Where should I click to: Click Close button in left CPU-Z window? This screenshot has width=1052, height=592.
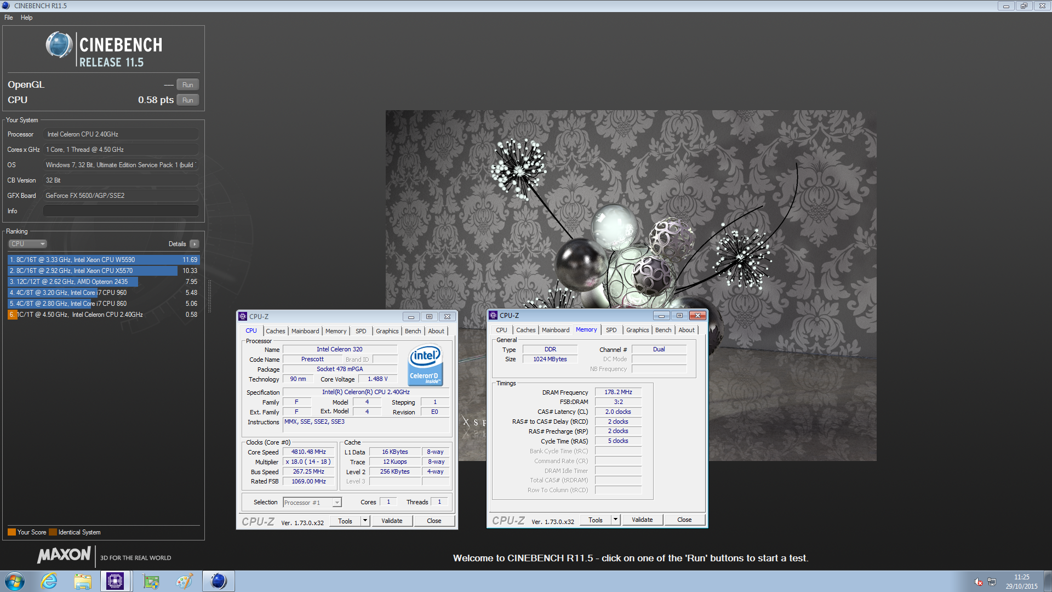(434, 521)
